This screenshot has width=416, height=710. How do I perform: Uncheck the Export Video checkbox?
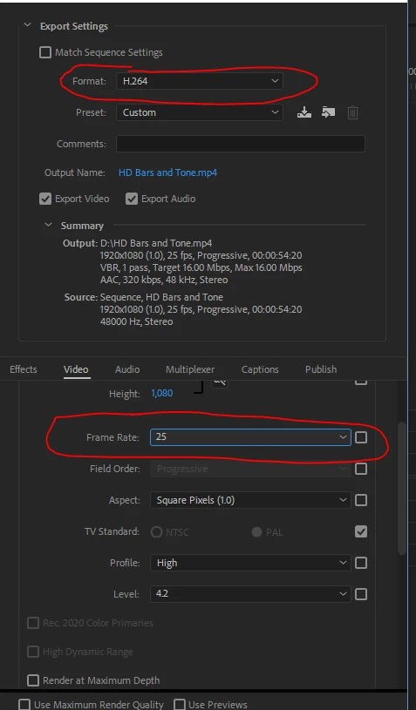point(45,199)
